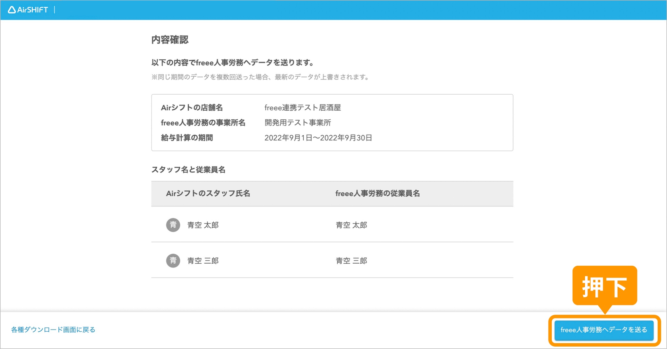Select 青空 太郎 in the freee employee column
667x349 pixels.
[351, 225]
